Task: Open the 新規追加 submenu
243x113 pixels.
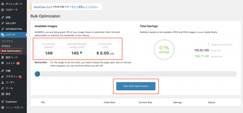Action: point(6,46)
